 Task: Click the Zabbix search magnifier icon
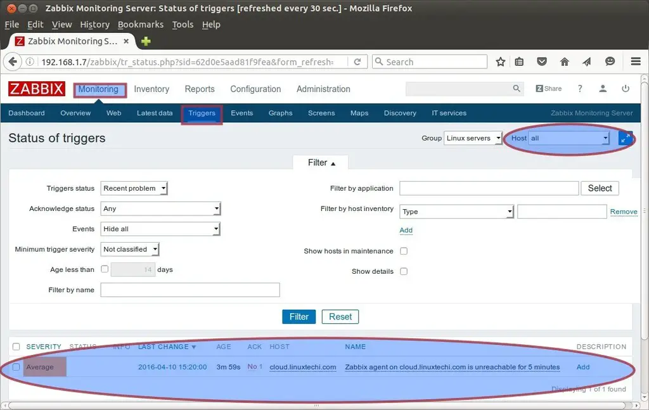[517, 89]
